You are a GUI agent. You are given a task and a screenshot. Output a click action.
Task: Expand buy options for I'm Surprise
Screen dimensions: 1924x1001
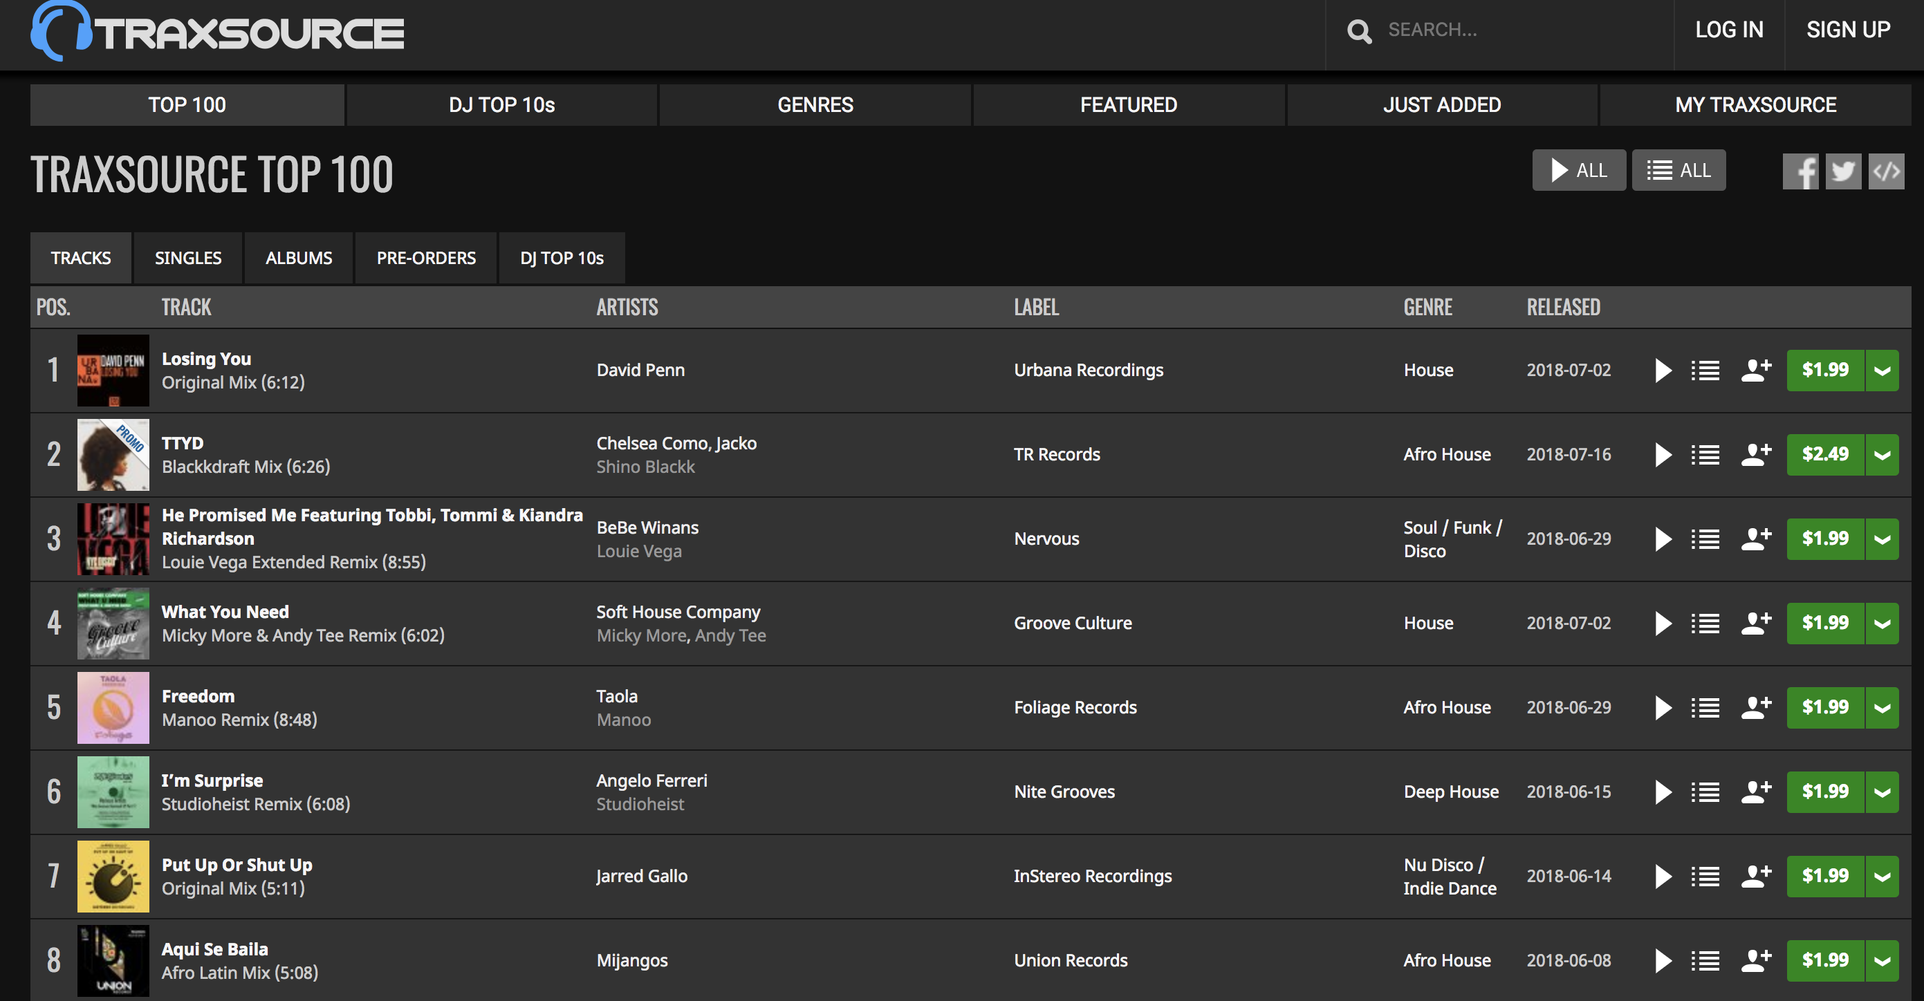click(1883, 792)
